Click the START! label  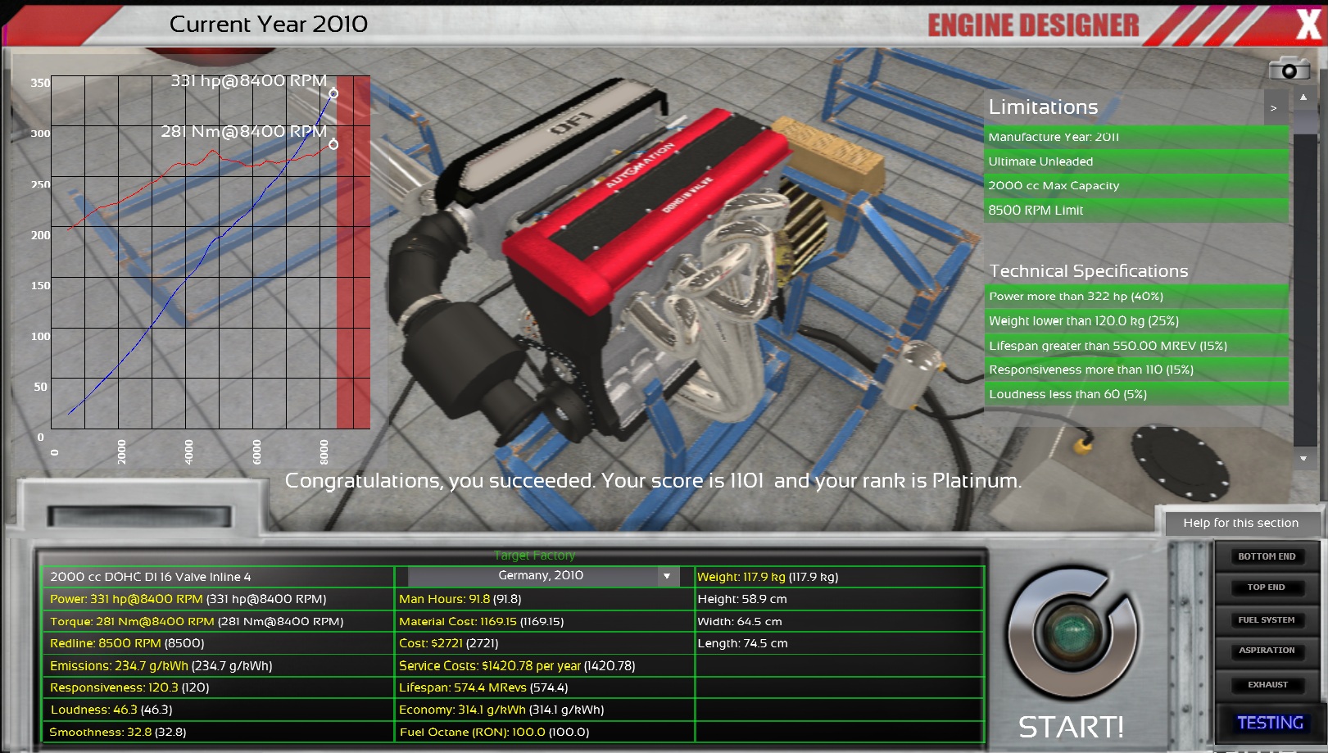pyautogui.click(x=1071, y=727)
